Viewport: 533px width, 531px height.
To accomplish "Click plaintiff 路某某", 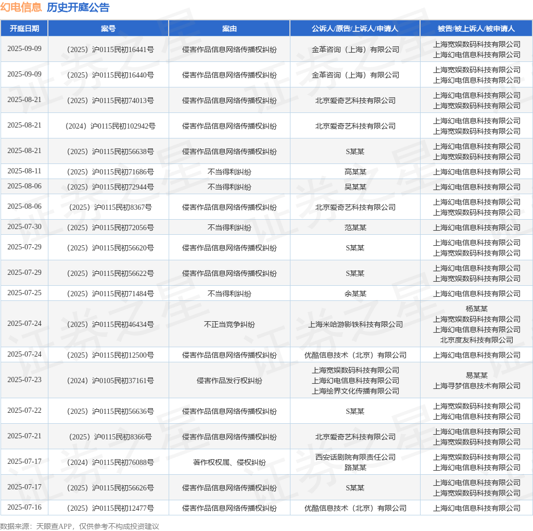I will click(355, 468).
